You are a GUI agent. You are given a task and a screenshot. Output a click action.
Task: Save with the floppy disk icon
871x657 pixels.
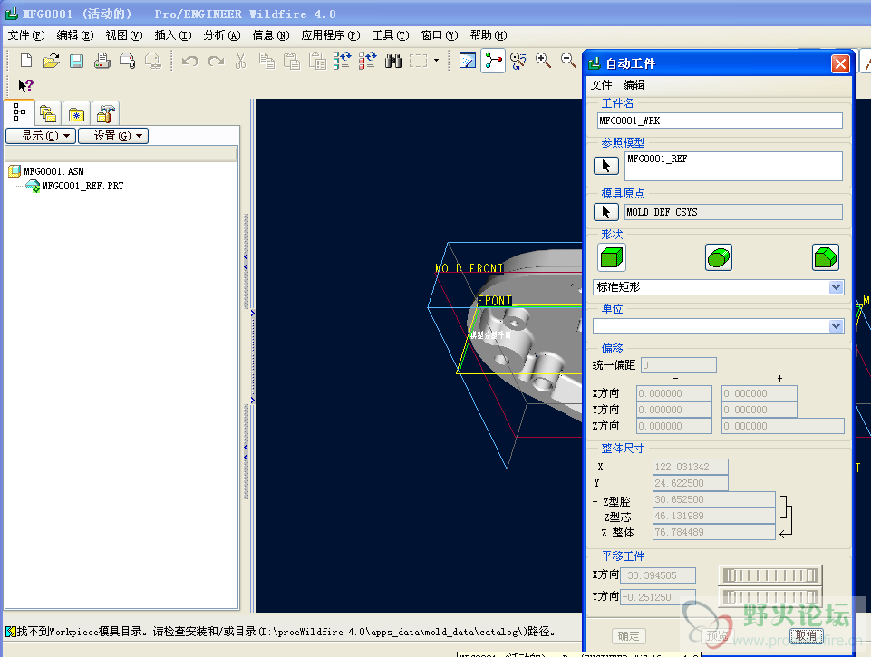click(77, 61)
